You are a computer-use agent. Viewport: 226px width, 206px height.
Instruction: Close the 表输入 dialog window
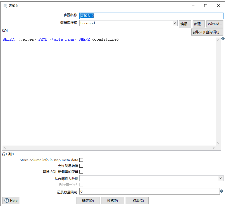[x=218, y=6]
